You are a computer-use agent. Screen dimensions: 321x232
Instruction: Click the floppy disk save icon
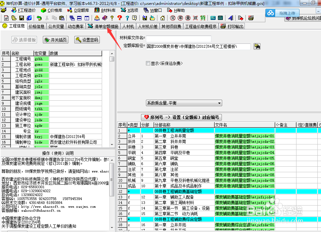(22, 18)
